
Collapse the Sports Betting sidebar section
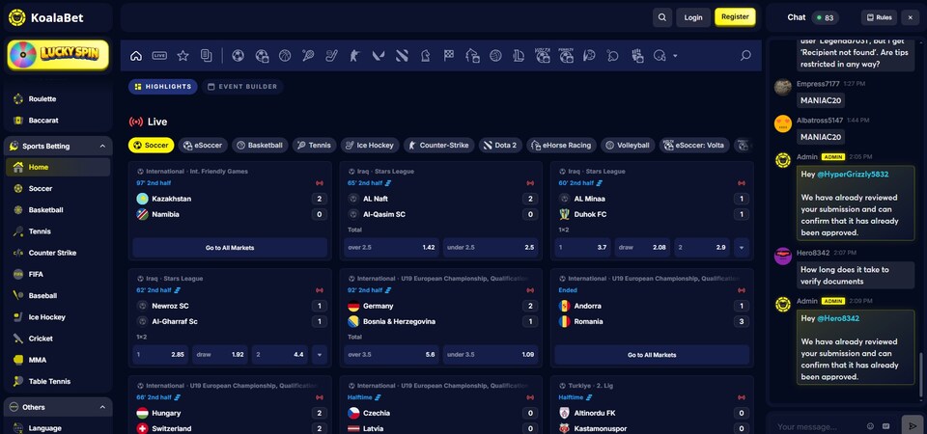[102, 146]
